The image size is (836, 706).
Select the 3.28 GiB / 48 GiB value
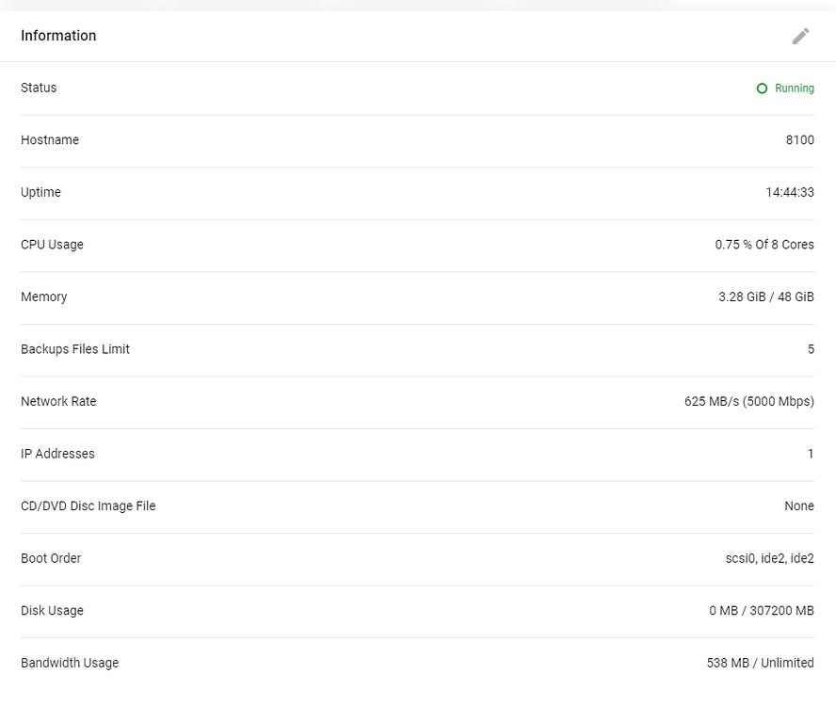click(765, 297)
